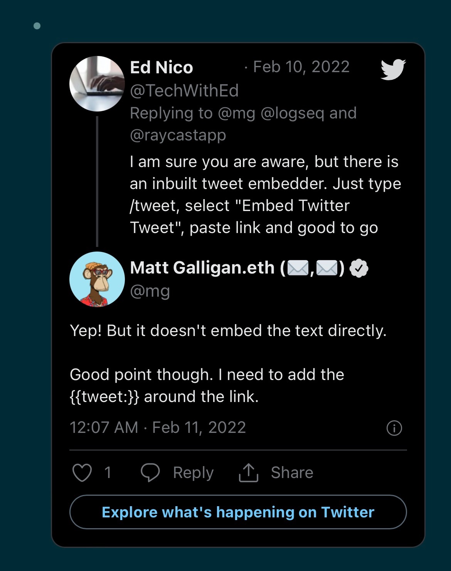Click the Twitter bird logo
Viewport: 451px width, 571px height.
[x=393, y=69]
